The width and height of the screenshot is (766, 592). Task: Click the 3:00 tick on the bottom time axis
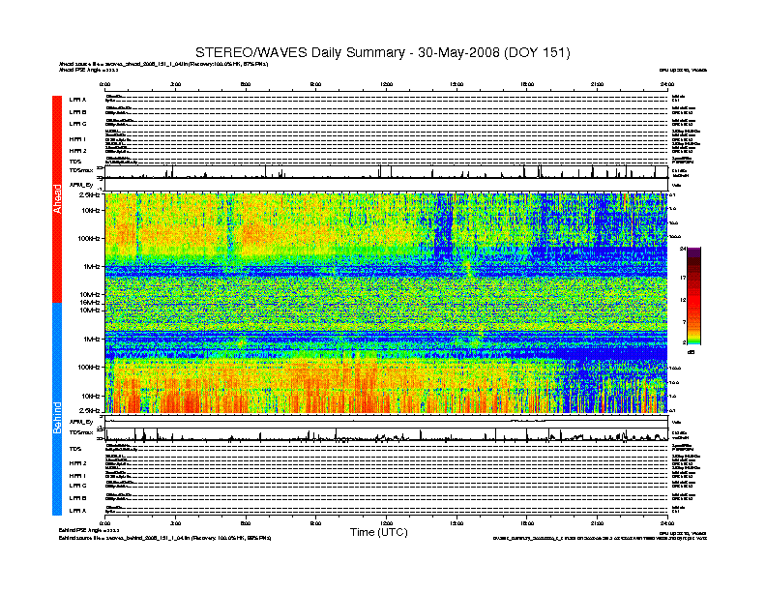[175, 523]
